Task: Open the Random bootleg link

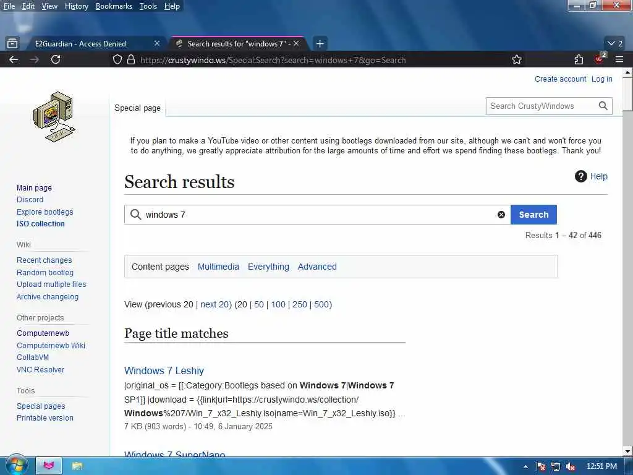Action: pyautogui.click(x=45, y=273)
